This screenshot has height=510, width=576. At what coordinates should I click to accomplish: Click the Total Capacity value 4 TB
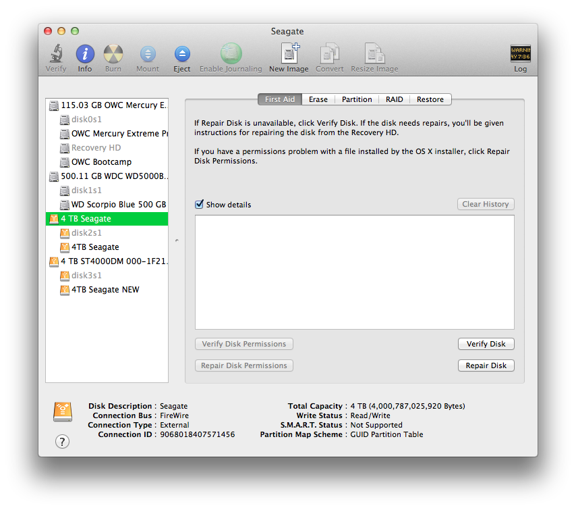(x=408, y=406)
